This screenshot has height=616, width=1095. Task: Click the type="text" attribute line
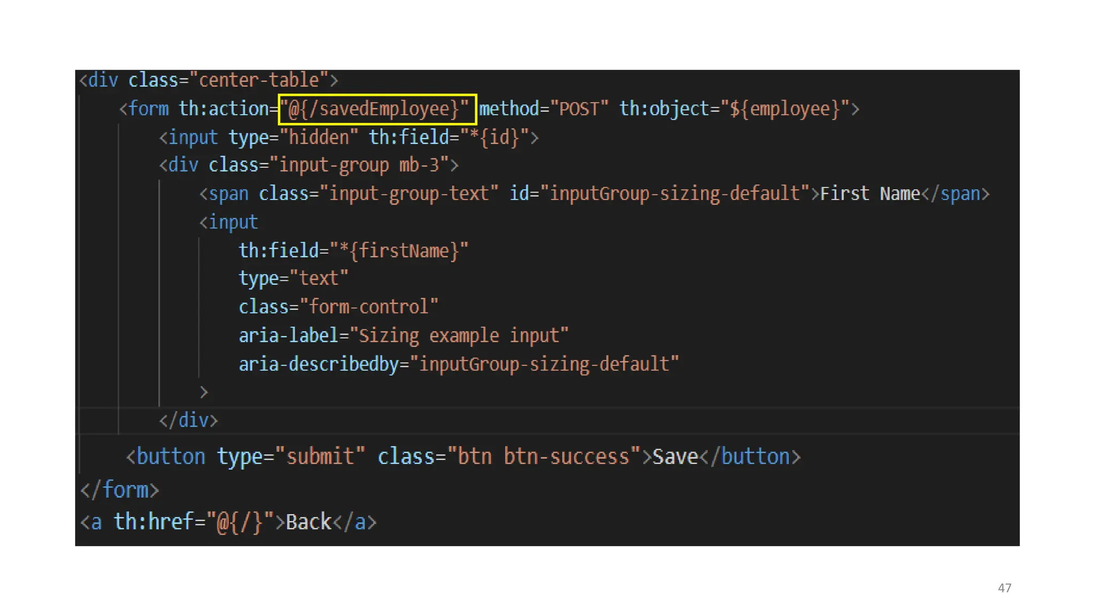coord(293,279)
